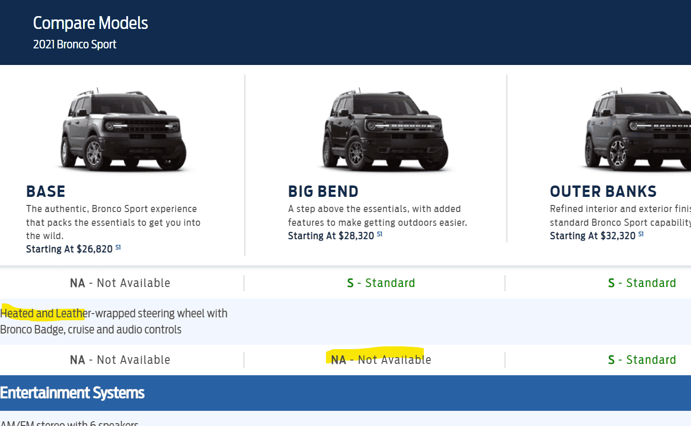Click the Big Bend vehicle image
Image resolution: width=691 pixels, height=426 pixels.
pyautogui.click(x=385, y=129)
